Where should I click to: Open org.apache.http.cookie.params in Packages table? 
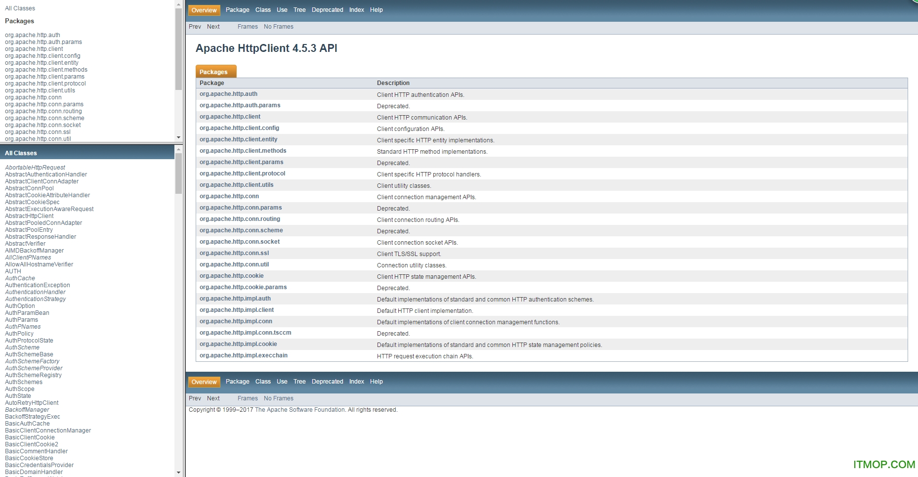(x=243, y=287)
